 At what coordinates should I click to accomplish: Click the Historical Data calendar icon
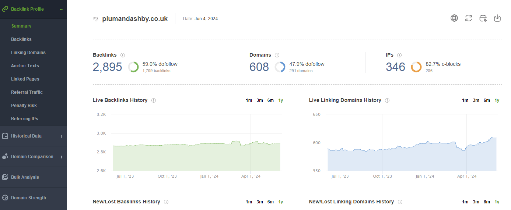click(5, 136)
